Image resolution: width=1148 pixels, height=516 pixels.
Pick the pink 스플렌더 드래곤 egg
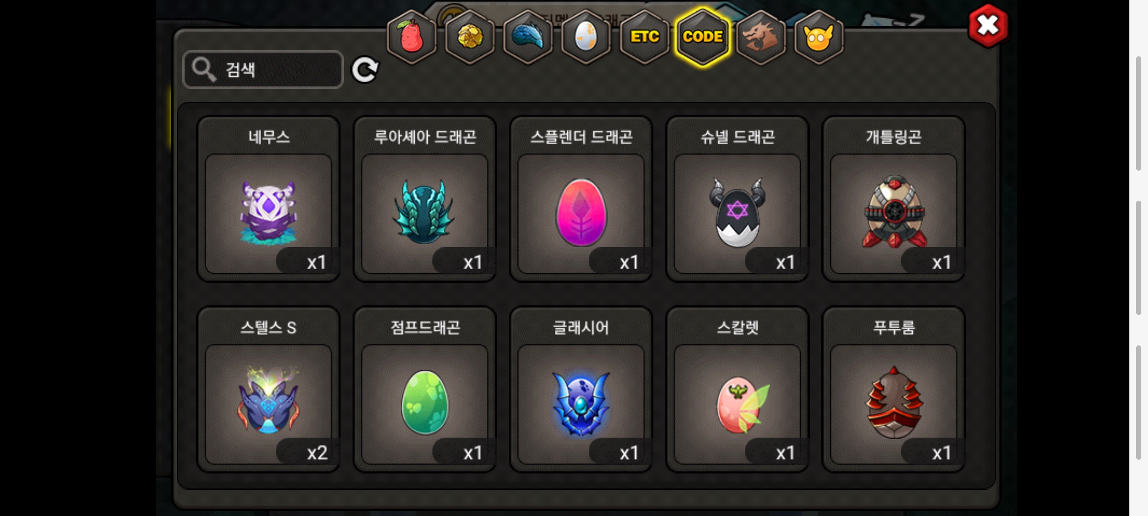[x=581, y=199]
